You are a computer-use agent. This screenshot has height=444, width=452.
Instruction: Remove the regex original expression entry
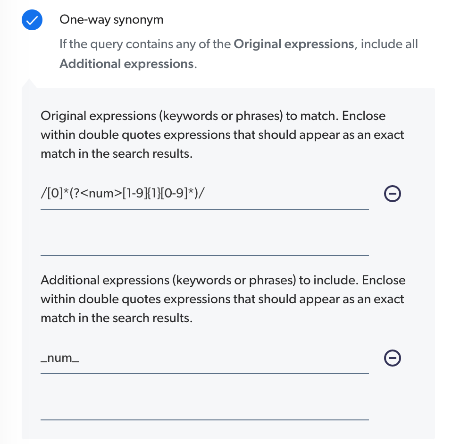[393, 194]
